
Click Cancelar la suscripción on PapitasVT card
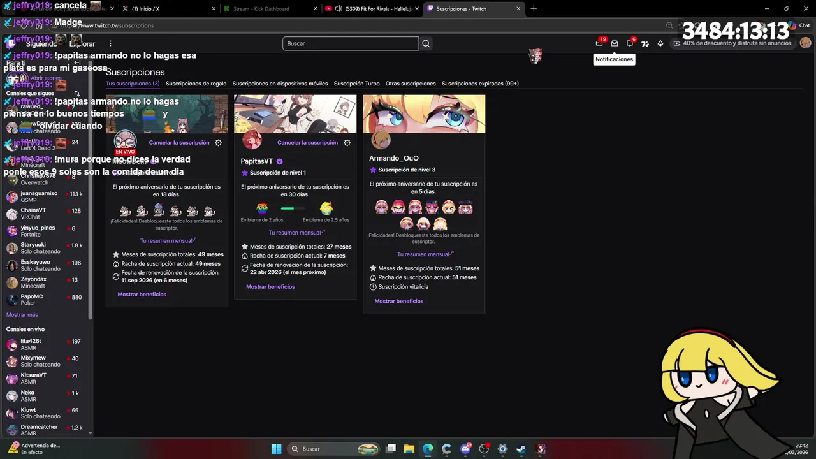pos(307,143)
